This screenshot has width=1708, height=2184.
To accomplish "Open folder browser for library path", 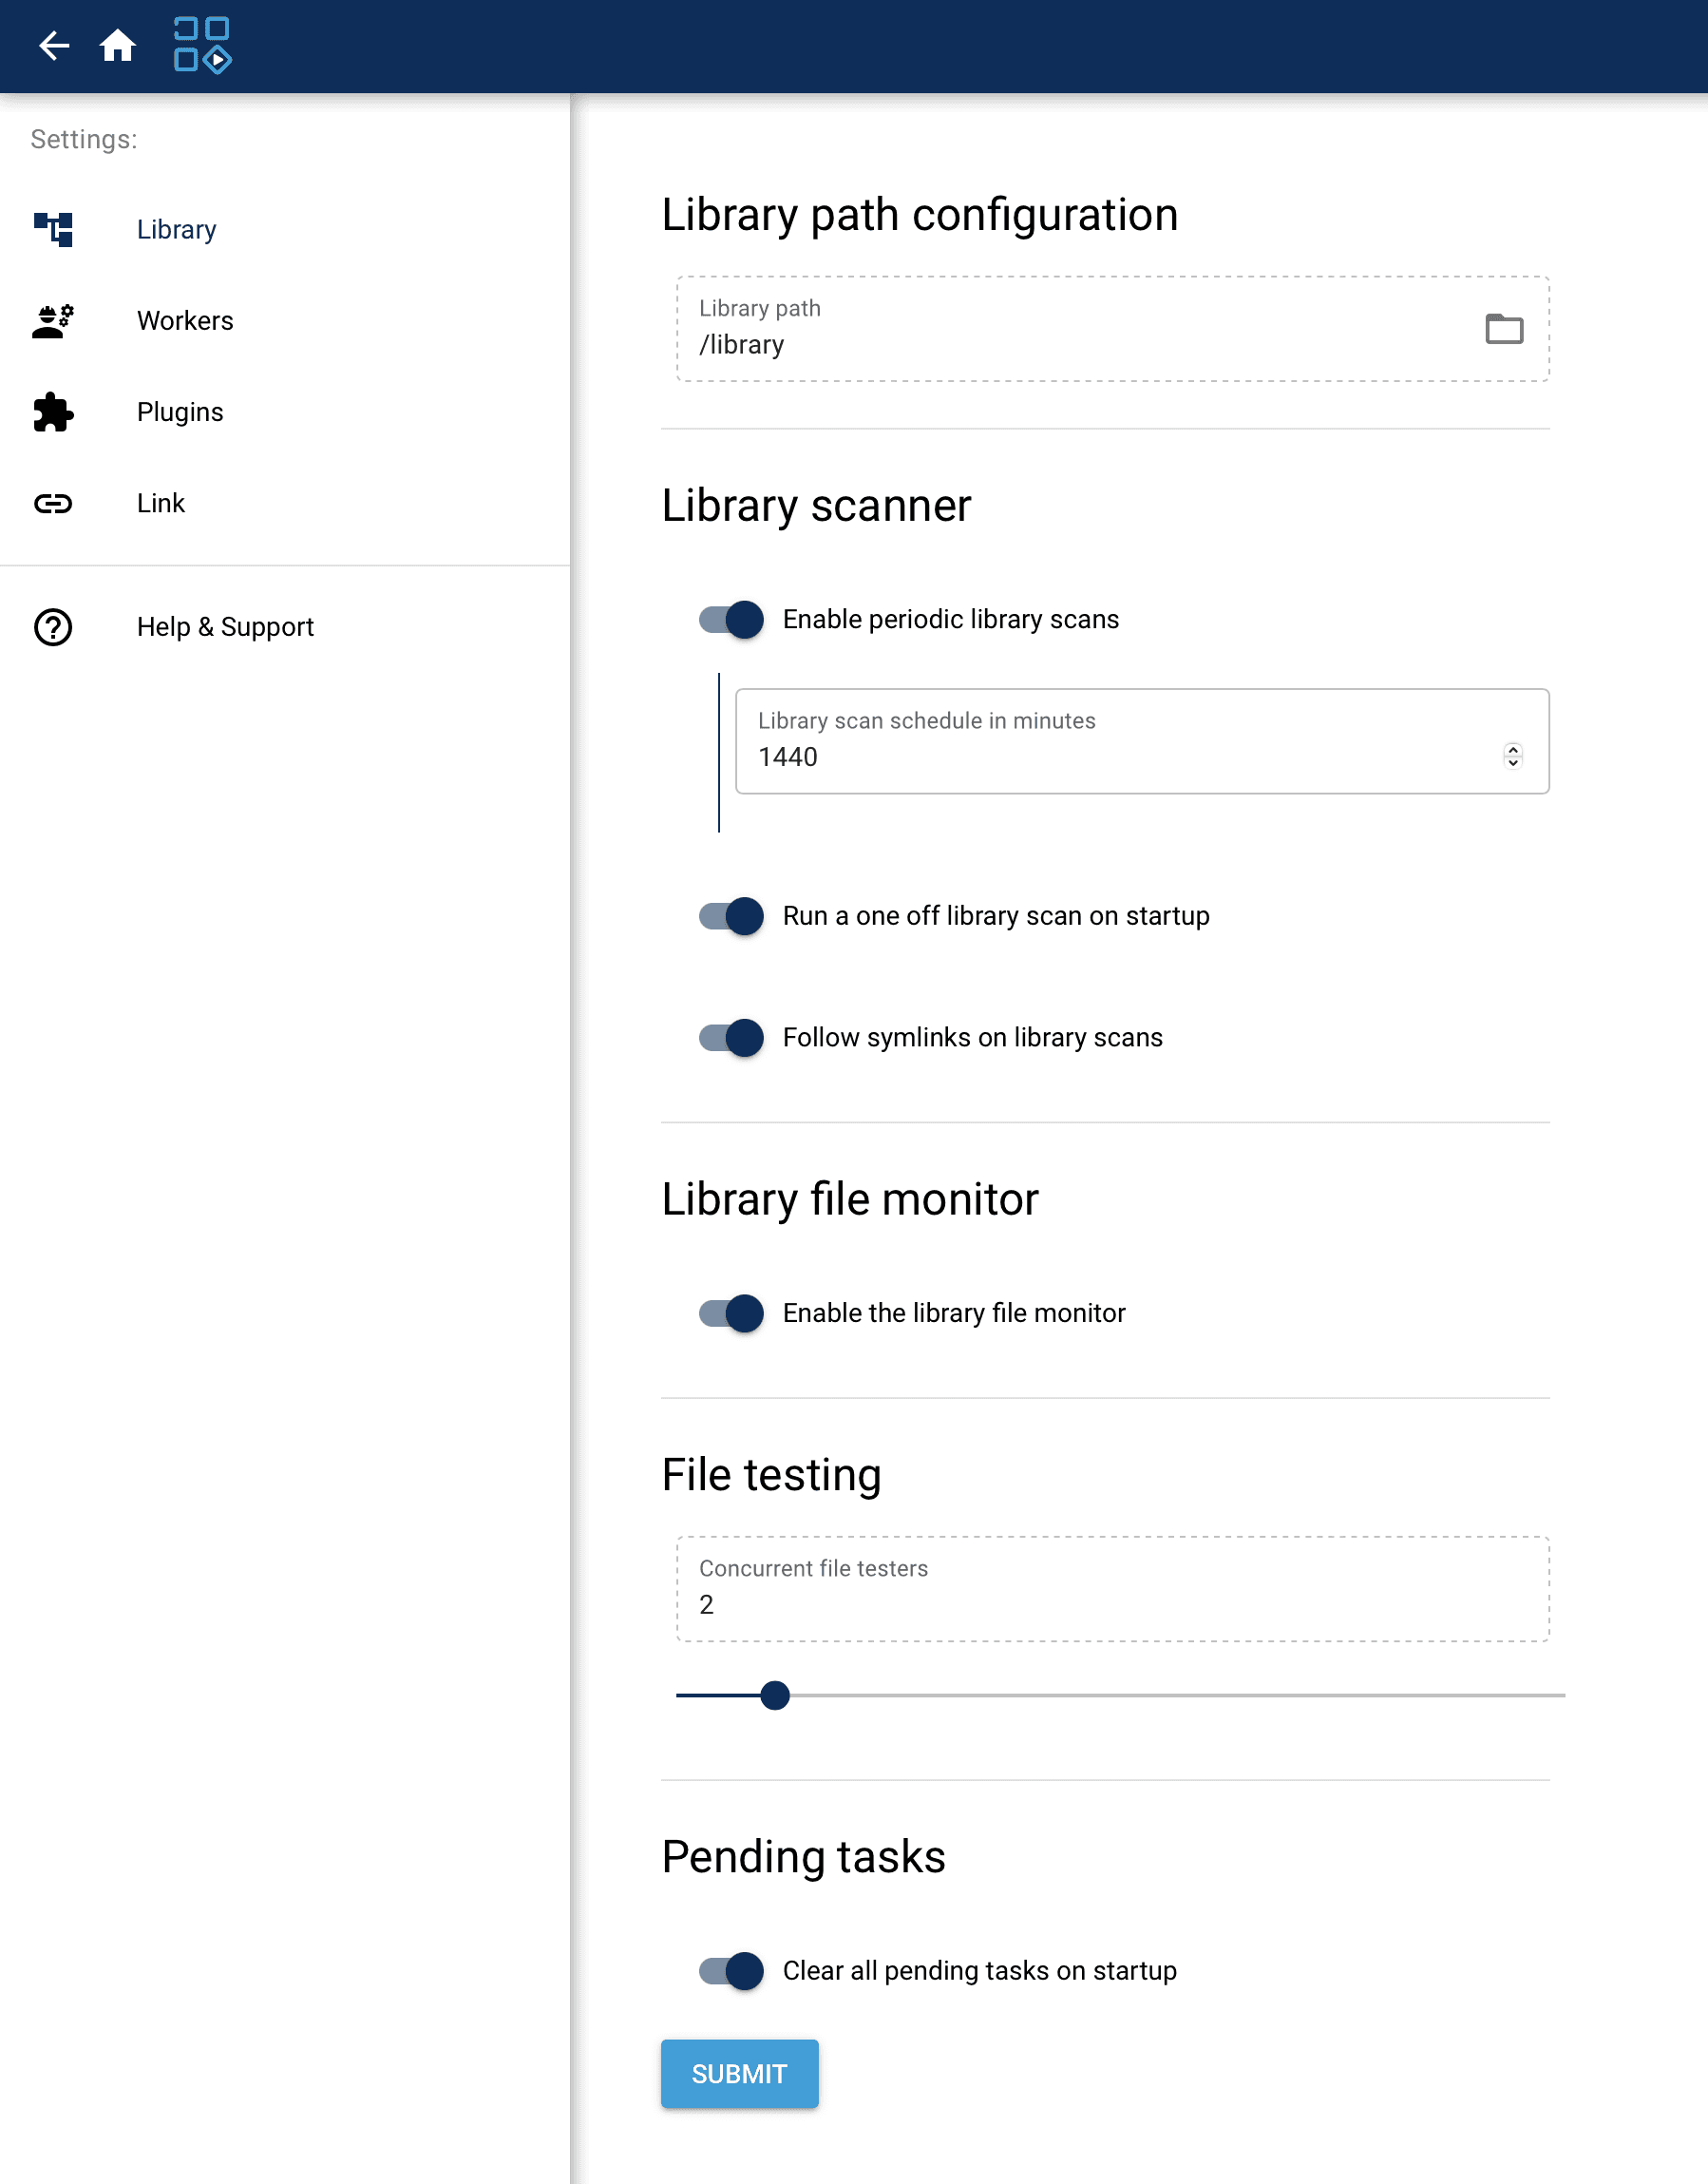I will pyautogui.click(x=1503, y=329).
